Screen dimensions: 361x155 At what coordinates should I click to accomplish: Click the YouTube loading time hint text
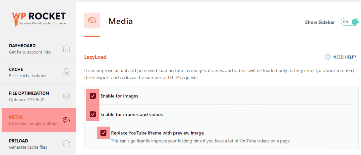[201, 141]
